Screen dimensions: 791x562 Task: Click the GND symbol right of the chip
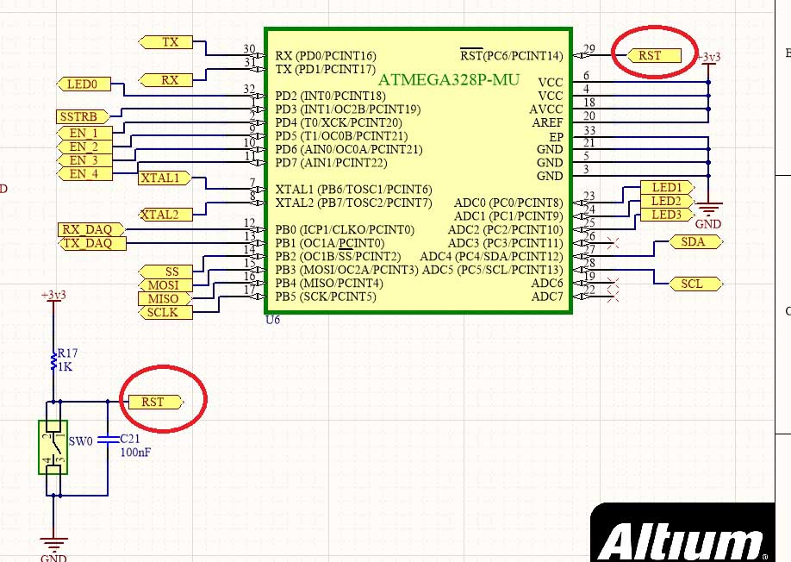(708, 209)
